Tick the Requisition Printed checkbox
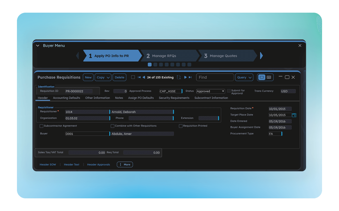Screen dimensions: 339x211 click(181, 126)
